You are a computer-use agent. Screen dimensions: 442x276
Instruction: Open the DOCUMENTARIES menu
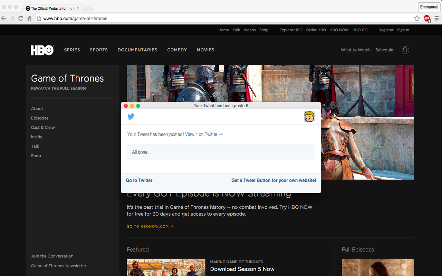click(137, 50)
